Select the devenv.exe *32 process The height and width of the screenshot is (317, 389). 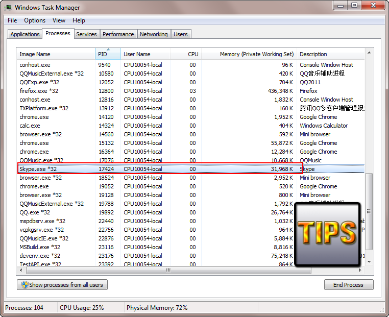point(190,256)
